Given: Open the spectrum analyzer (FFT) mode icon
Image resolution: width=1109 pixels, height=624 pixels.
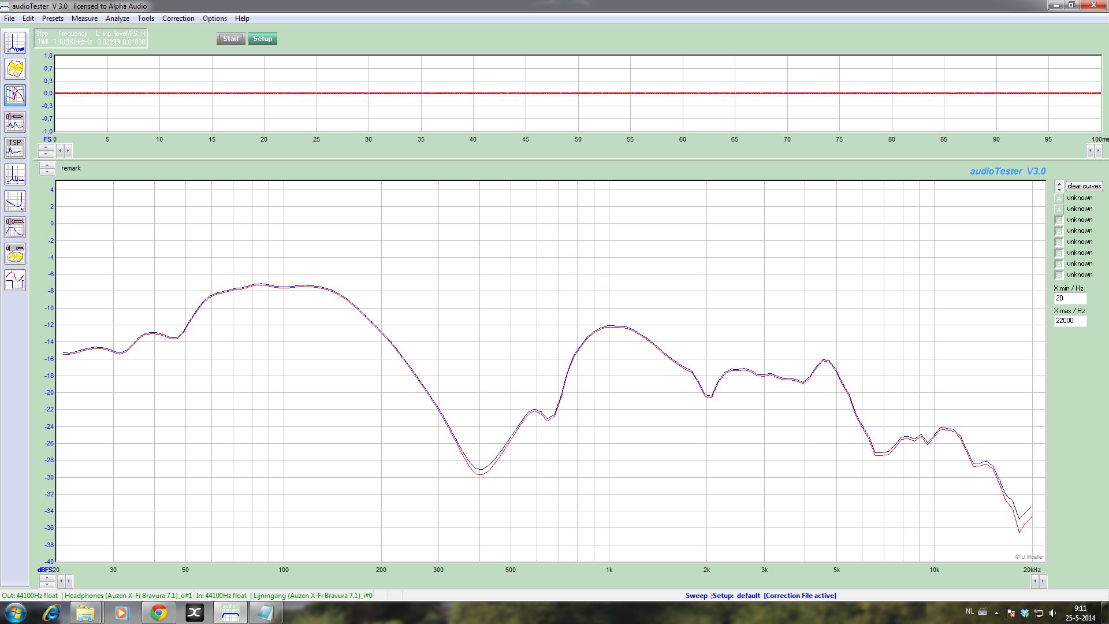Looking at the screenshot, I should tap(15, 43).
